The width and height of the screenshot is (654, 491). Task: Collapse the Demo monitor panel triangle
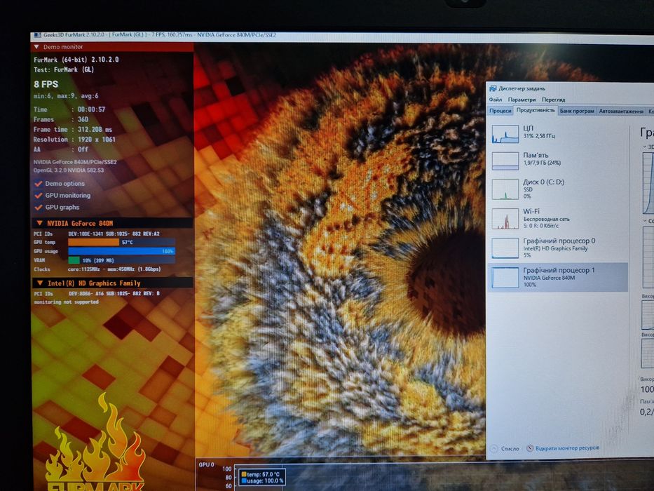click(36, 47)
